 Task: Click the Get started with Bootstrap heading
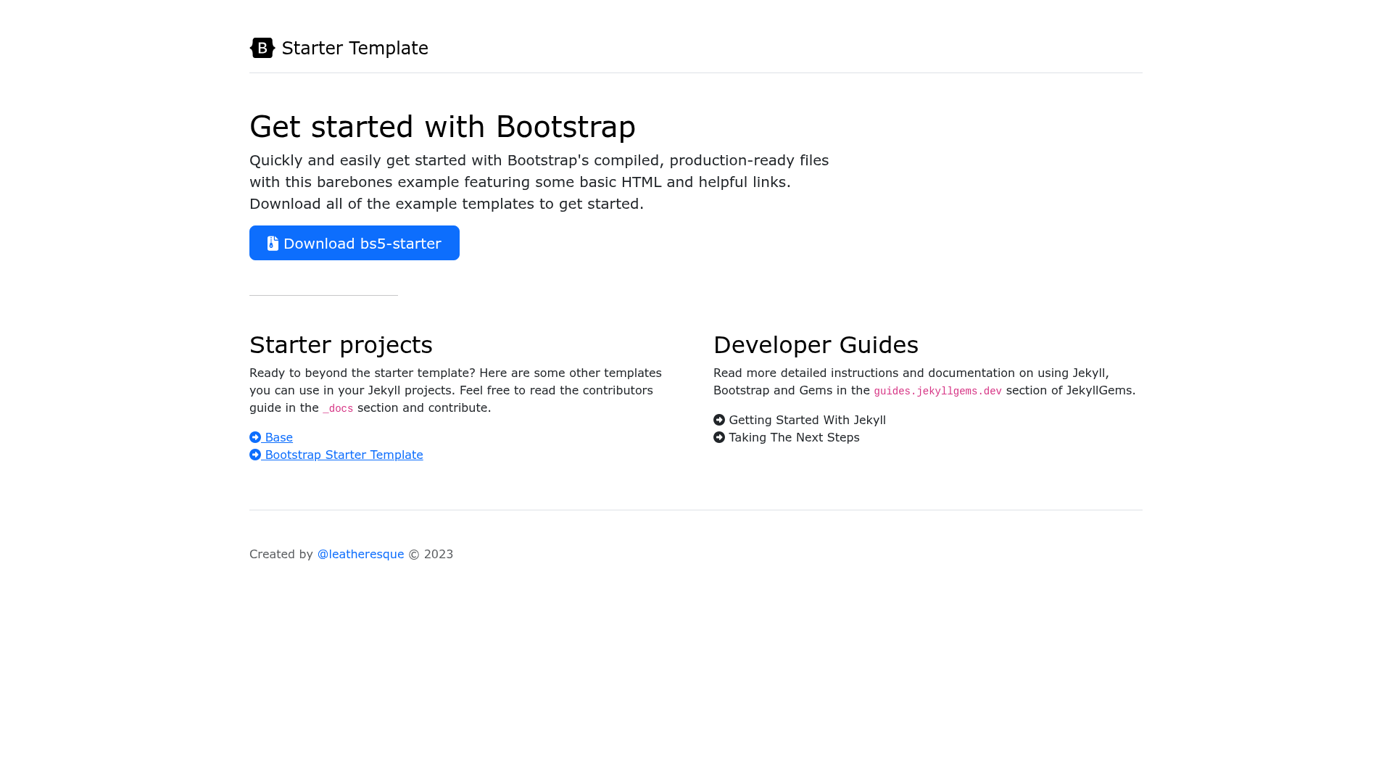click(442, 127)
